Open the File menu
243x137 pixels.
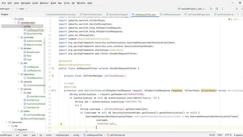coord(3,3)
